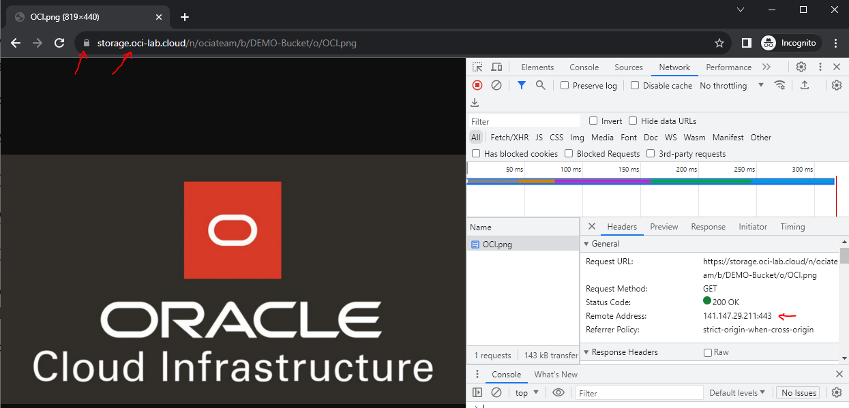This screenshot has height=408, width=849.
Task: Clear the network log
Action: point(496,85)
